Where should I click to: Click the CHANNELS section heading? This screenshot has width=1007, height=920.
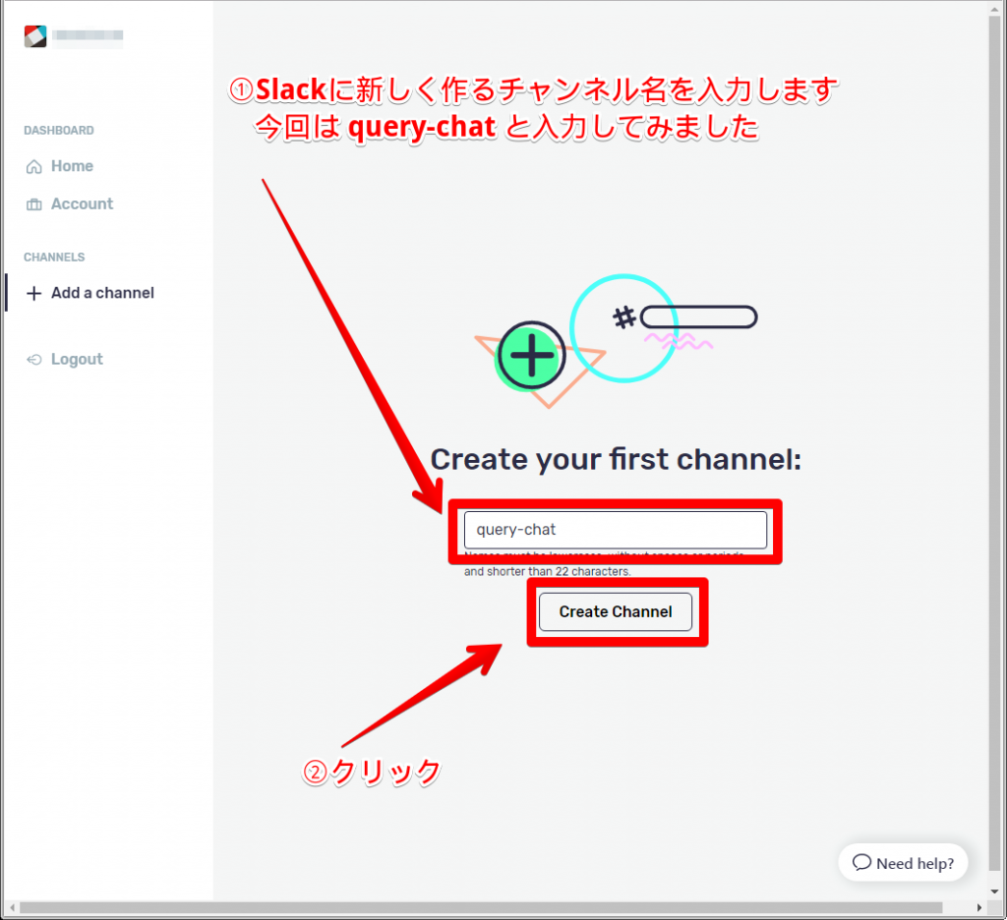click(x=54, y=257)
